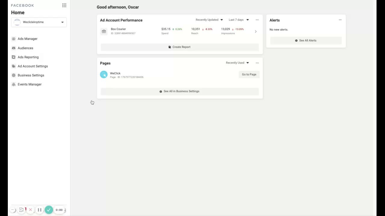Click the Audiences people icon

pyautogui.click(x=14, y=48)
